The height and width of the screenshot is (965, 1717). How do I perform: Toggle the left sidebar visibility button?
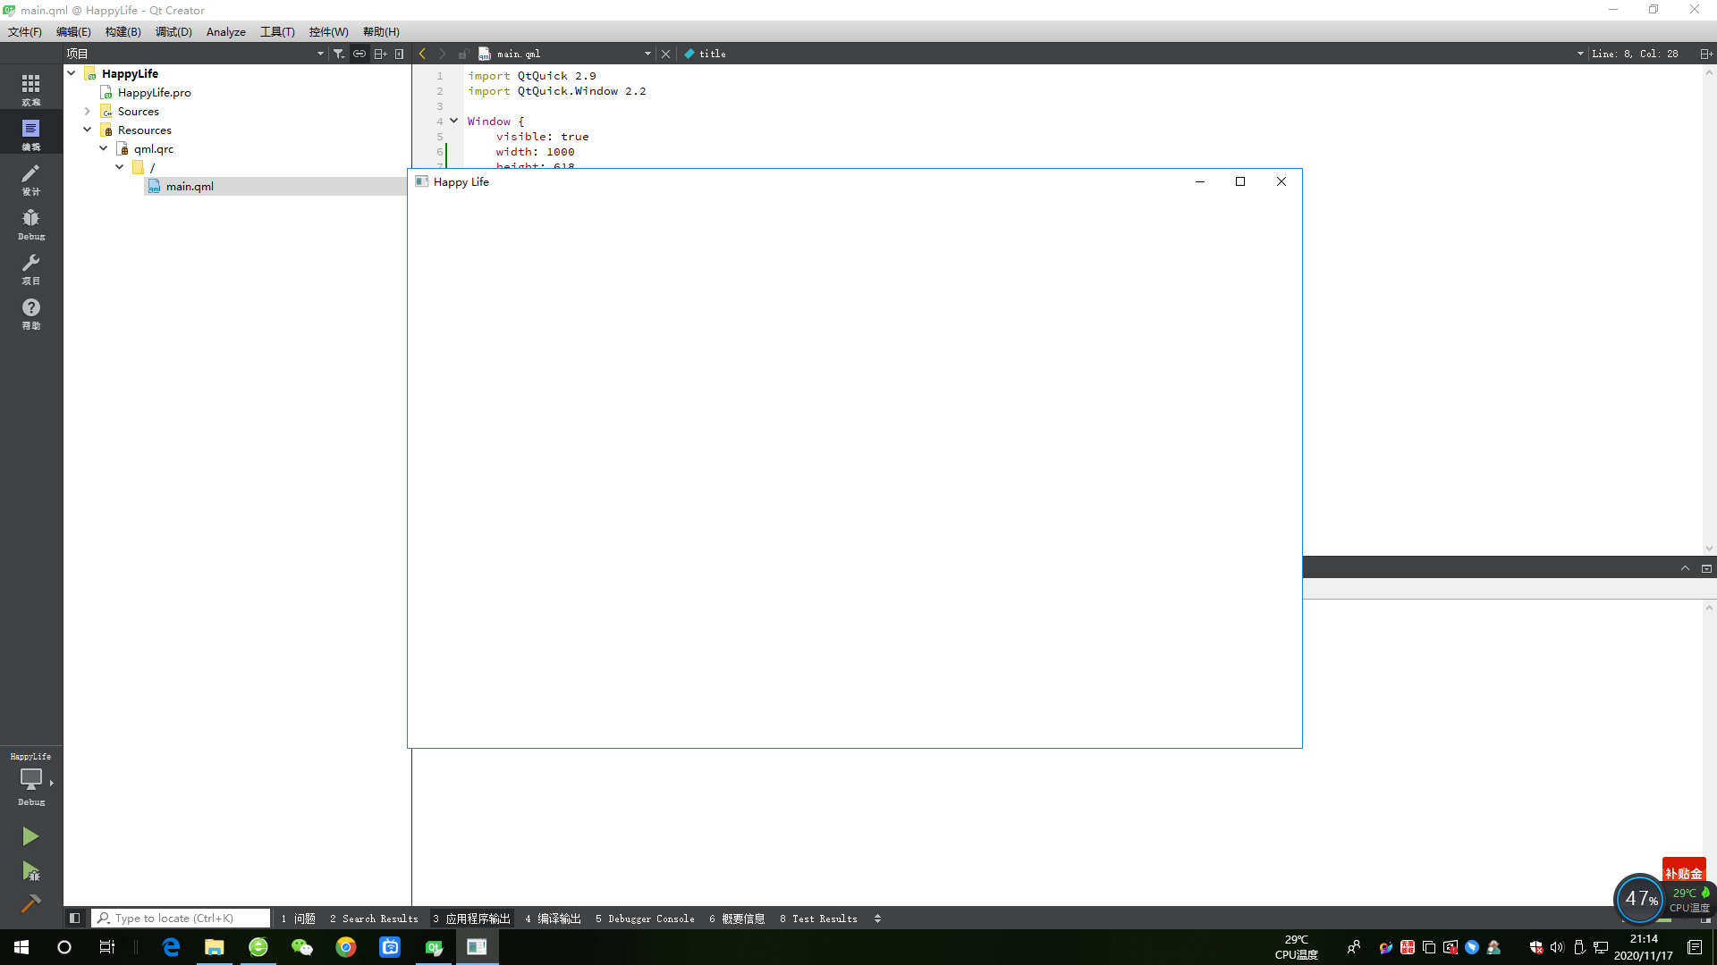[x=75, y=918]
